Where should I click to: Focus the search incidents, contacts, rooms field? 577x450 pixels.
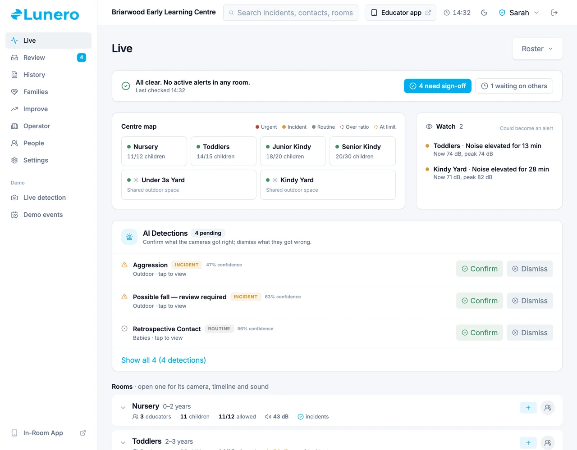291,13
